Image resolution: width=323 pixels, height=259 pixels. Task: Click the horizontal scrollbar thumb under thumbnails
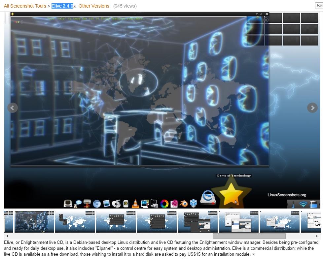tap(249, 236)
